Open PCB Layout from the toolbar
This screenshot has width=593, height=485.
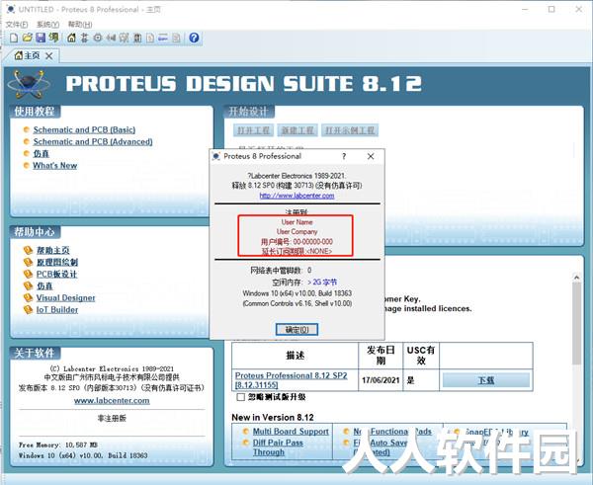click(98, 38)
